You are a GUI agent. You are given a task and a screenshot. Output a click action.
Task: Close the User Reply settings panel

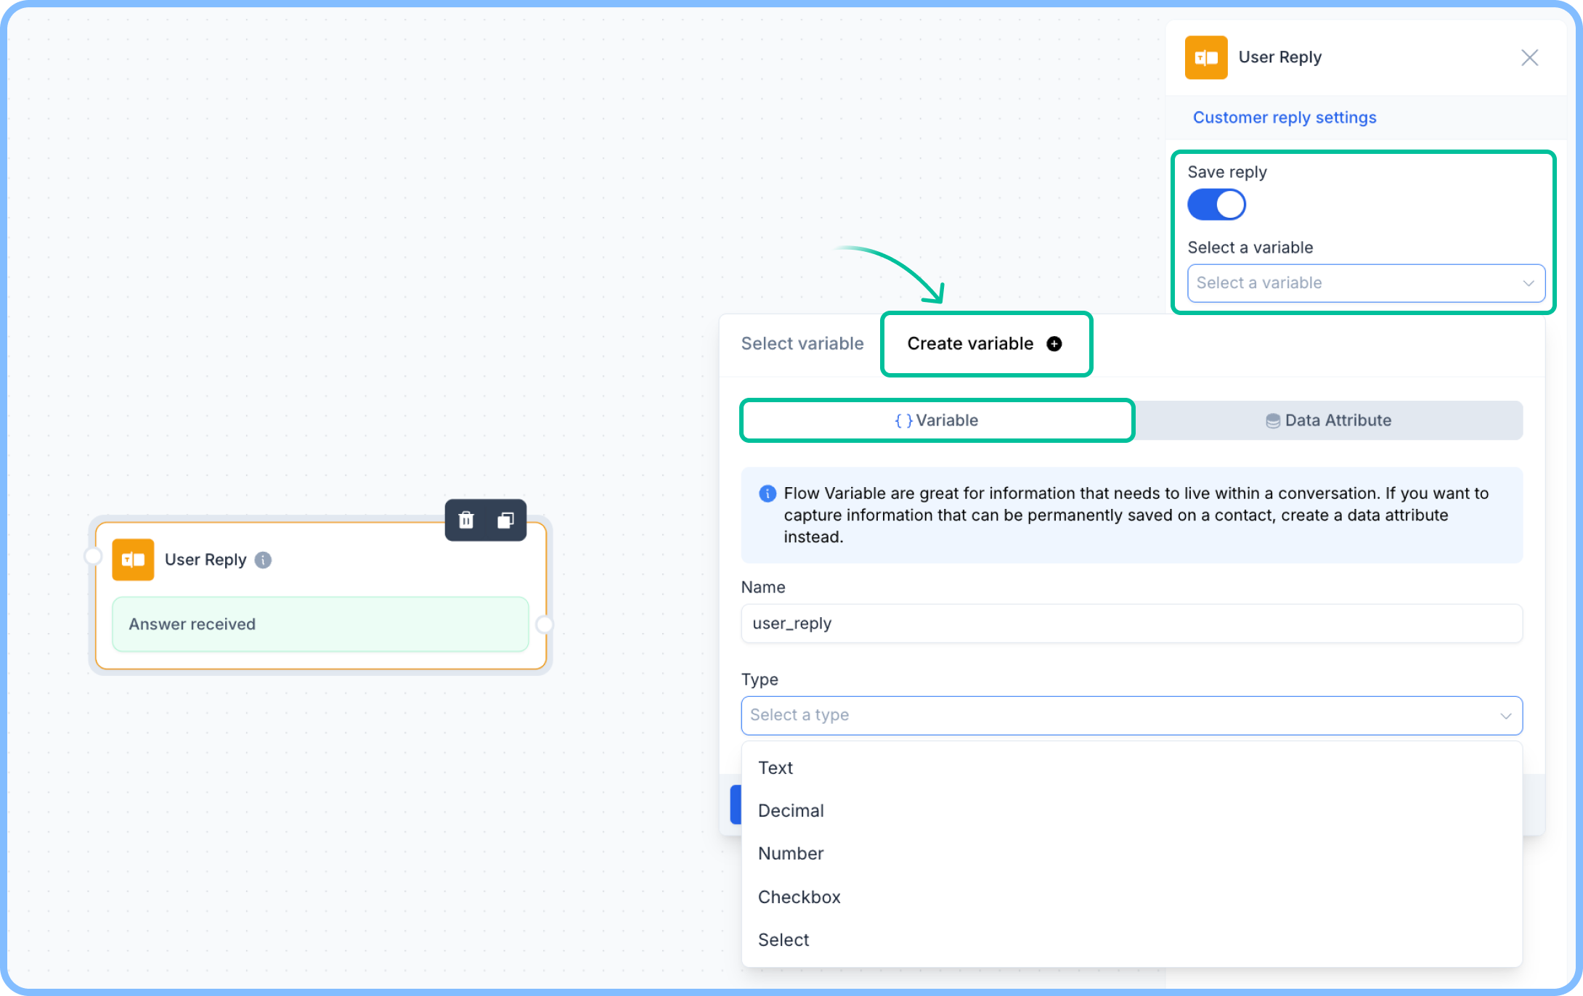coord(1529,57)
